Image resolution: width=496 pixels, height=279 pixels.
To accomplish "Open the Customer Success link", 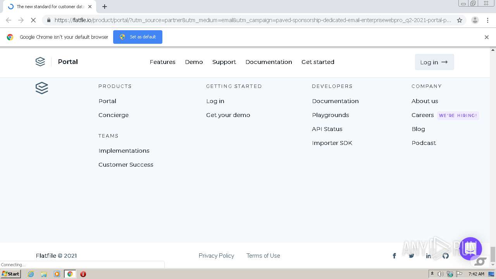I will (x=126, y=165).
